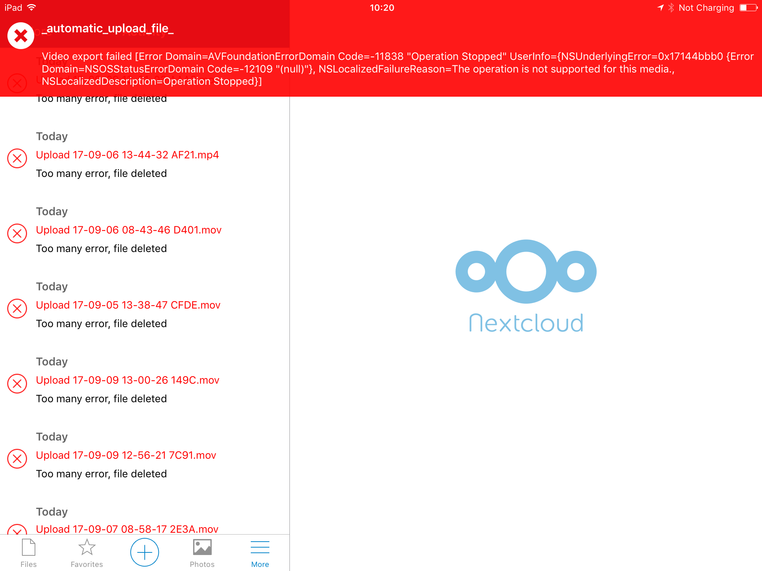Tap the location services arrow icon

[660, 7]
